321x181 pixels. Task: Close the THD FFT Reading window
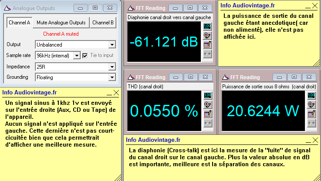[205, 77]
